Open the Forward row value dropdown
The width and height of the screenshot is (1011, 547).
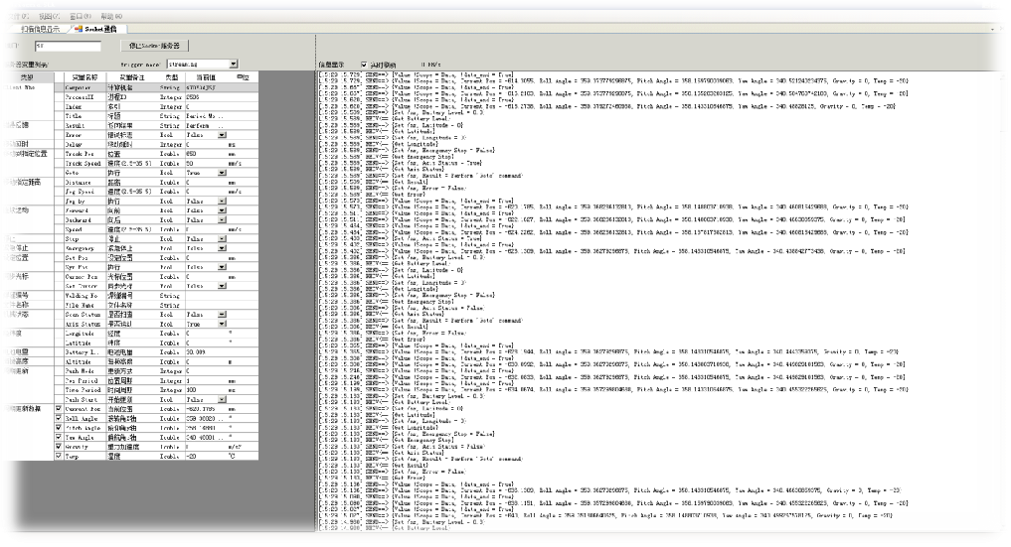[222, 210]
